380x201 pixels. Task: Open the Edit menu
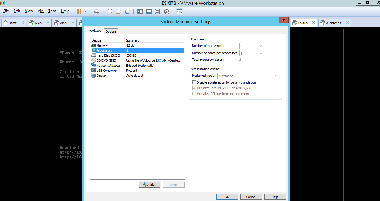tap(17, 11)
